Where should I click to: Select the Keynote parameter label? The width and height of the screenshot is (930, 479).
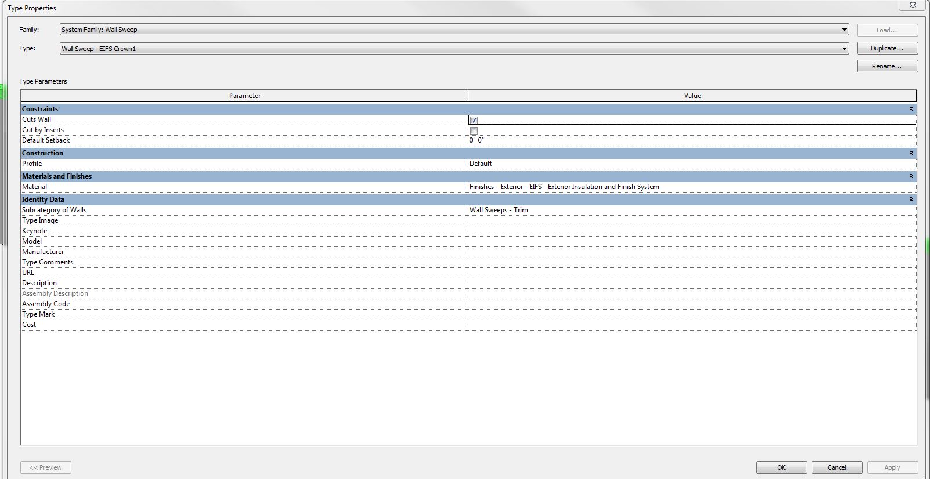(35, 231)
